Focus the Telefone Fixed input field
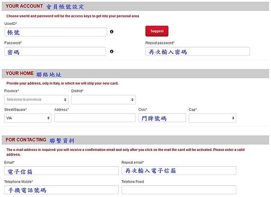 [179, 190]
